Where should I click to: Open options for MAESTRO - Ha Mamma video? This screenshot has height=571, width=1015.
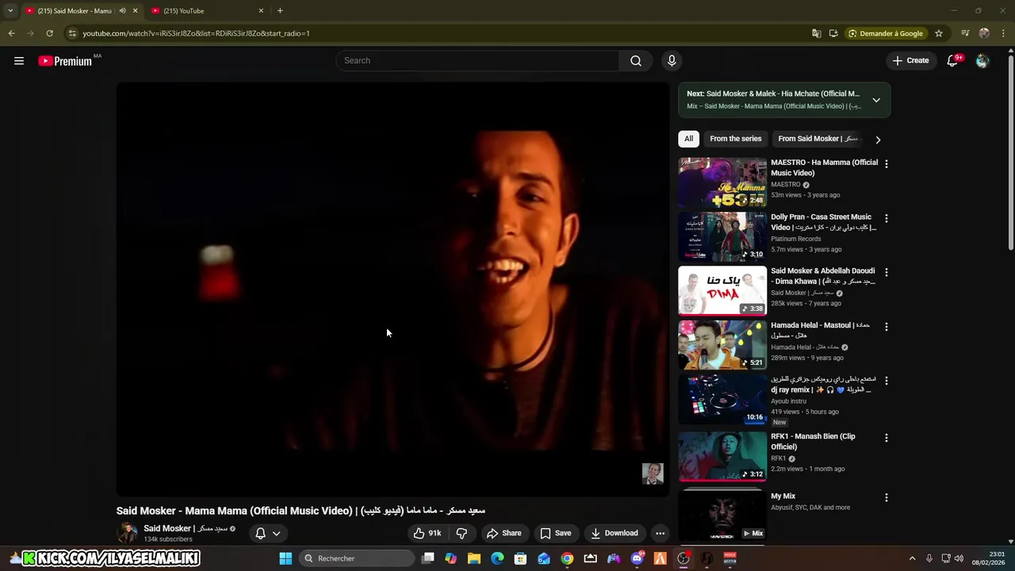click(887, 163)
